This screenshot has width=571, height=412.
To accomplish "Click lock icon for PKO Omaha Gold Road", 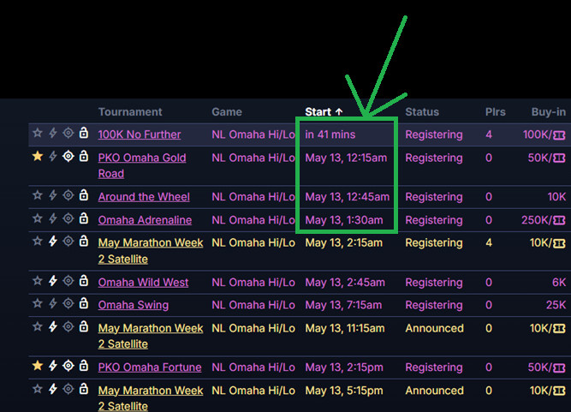I will click(84, 156).
